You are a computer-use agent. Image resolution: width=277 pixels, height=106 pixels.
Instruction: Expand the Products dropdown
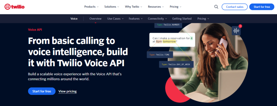tap(91, 7)
